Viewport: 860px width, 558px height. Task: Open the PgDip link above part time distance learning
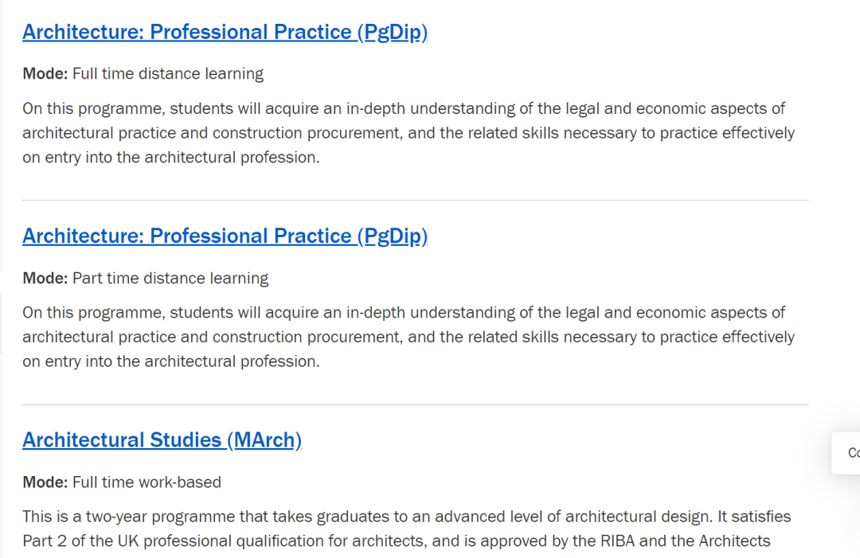[x=225, y=236]
